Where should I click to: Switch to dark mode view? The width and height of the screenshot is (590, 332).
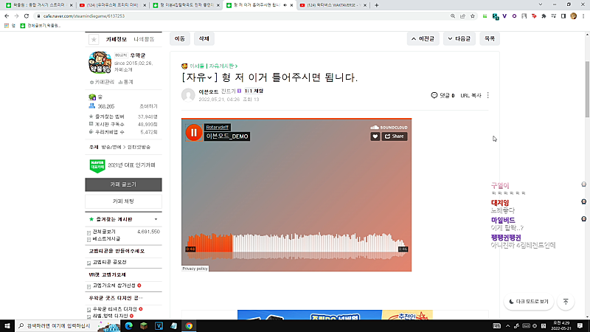point(529,302)
